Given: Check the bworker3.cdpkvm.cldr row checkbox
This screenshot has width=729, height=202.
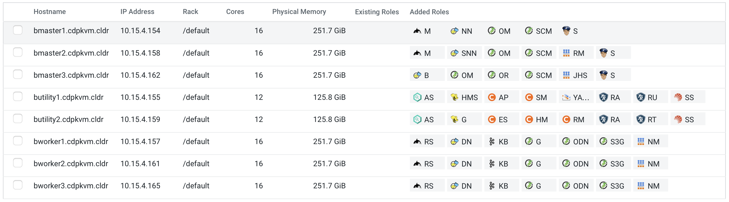Looking at the screenshot, I should 18,185.
